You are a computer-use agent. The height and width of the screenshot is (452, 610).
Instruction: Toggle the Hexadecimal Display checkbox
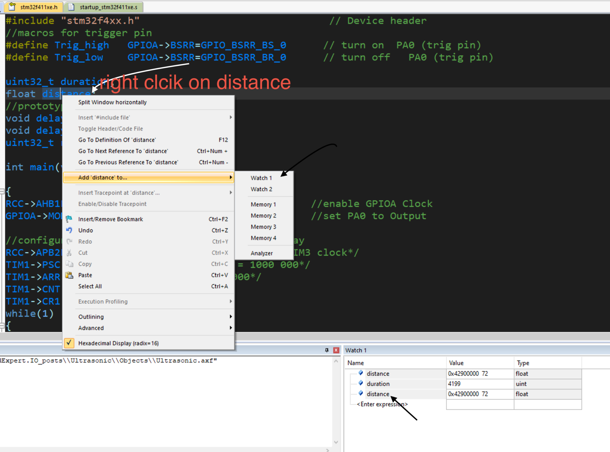[69, 343]
